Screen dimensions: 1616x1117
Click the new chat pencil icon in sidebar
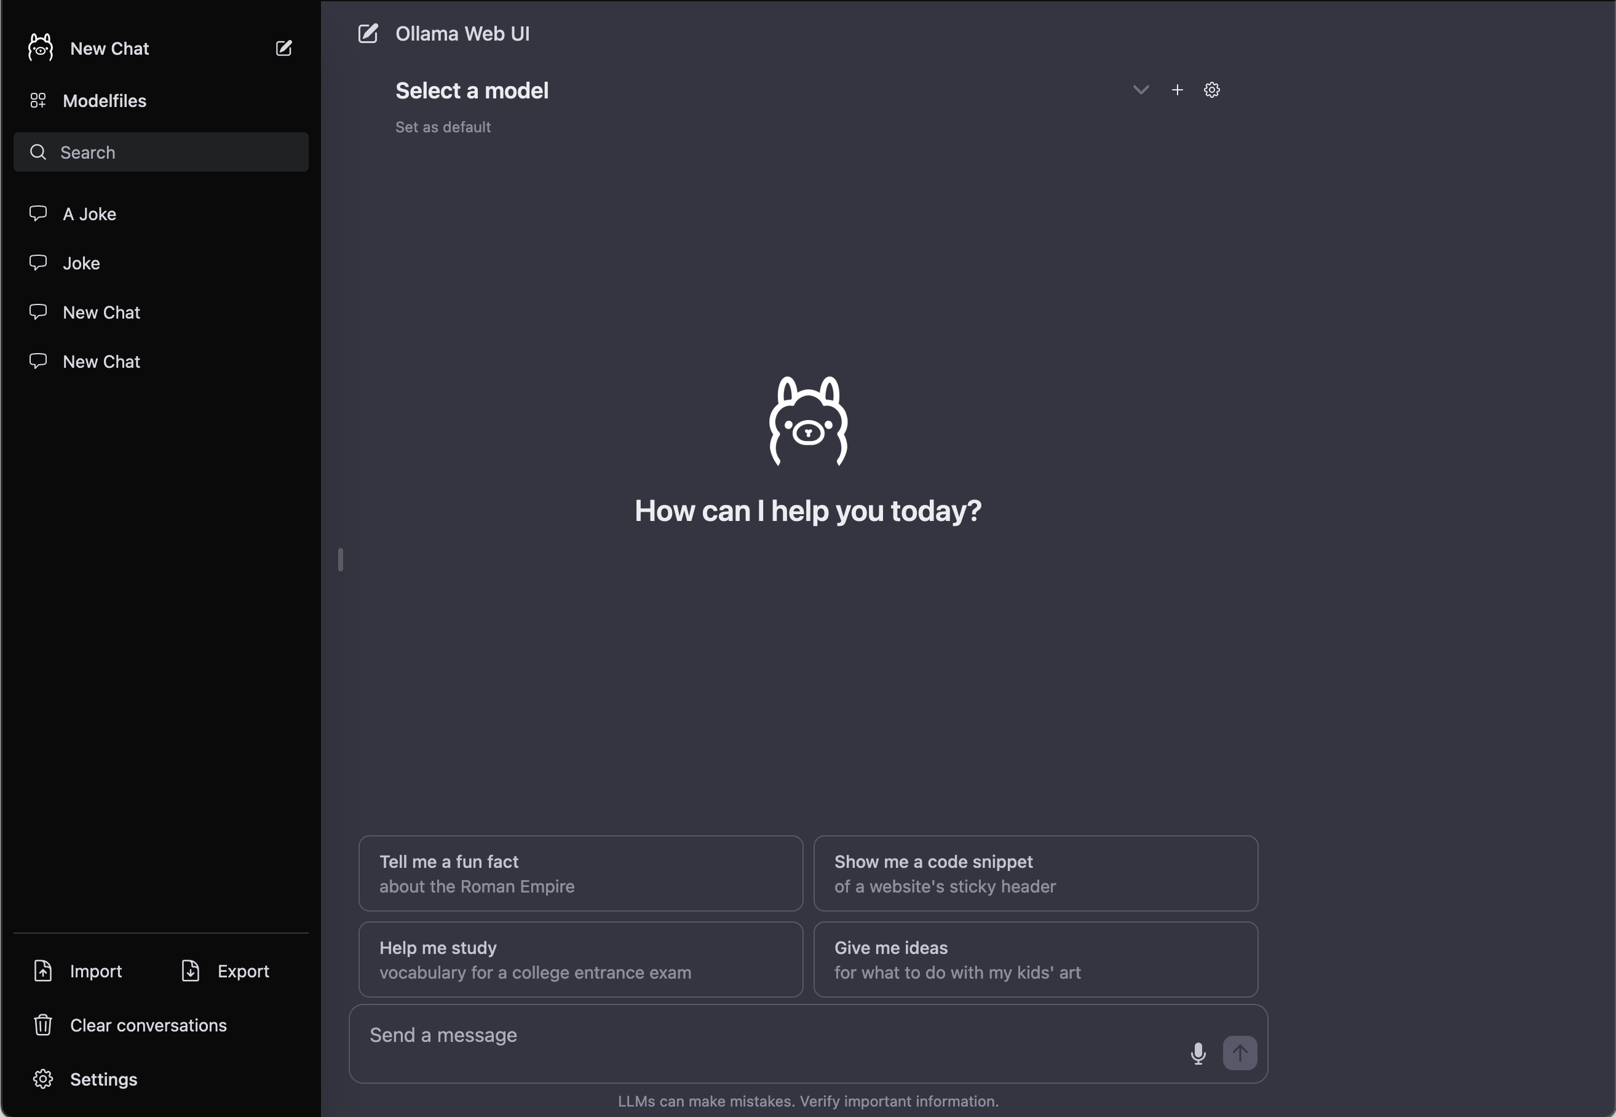pyautogui.click(x=283, y=49)
